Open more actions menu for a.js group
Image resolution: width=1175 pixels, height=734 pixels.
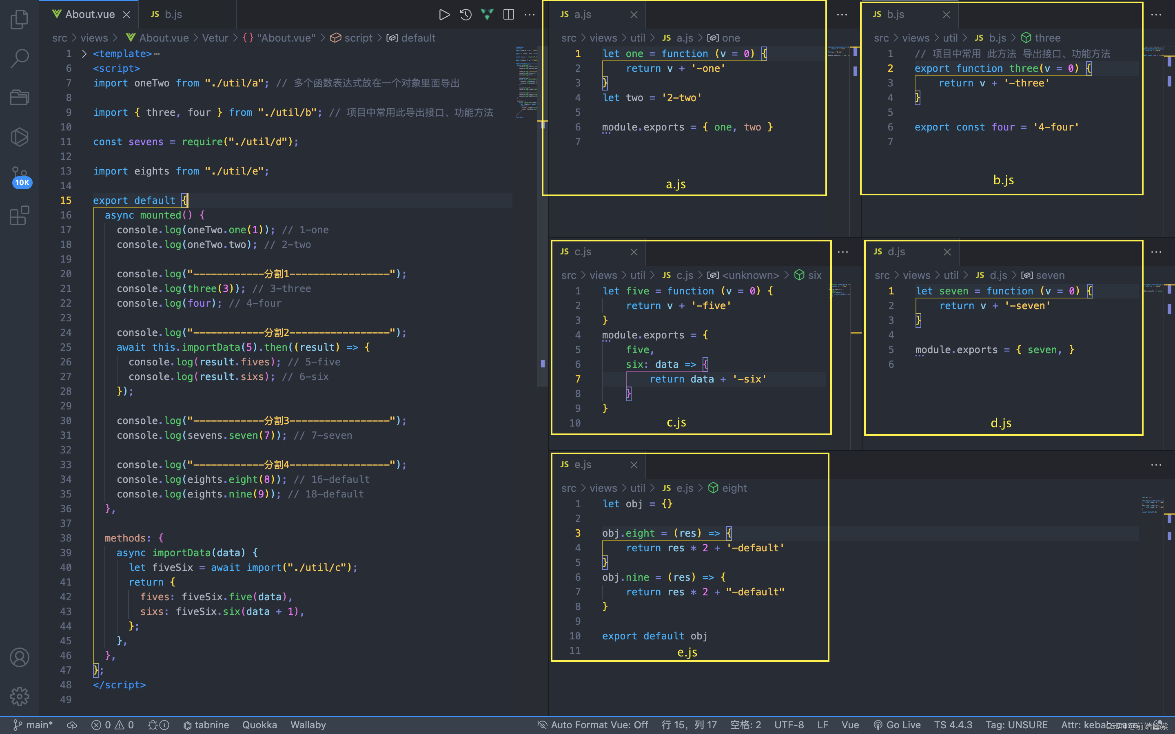(842, 15)
